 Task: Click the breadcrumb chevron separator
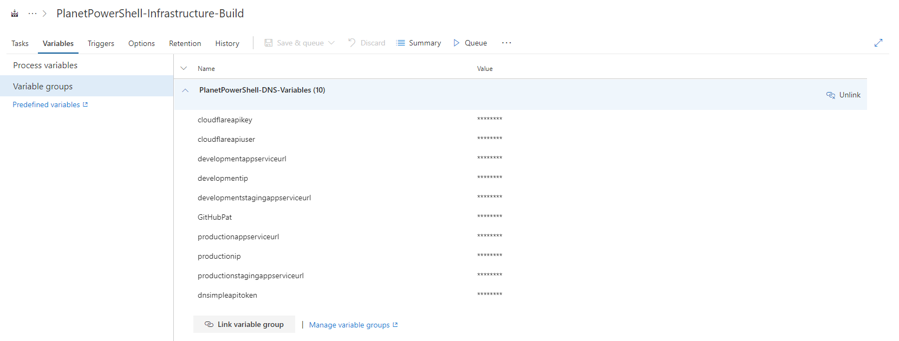44,14
